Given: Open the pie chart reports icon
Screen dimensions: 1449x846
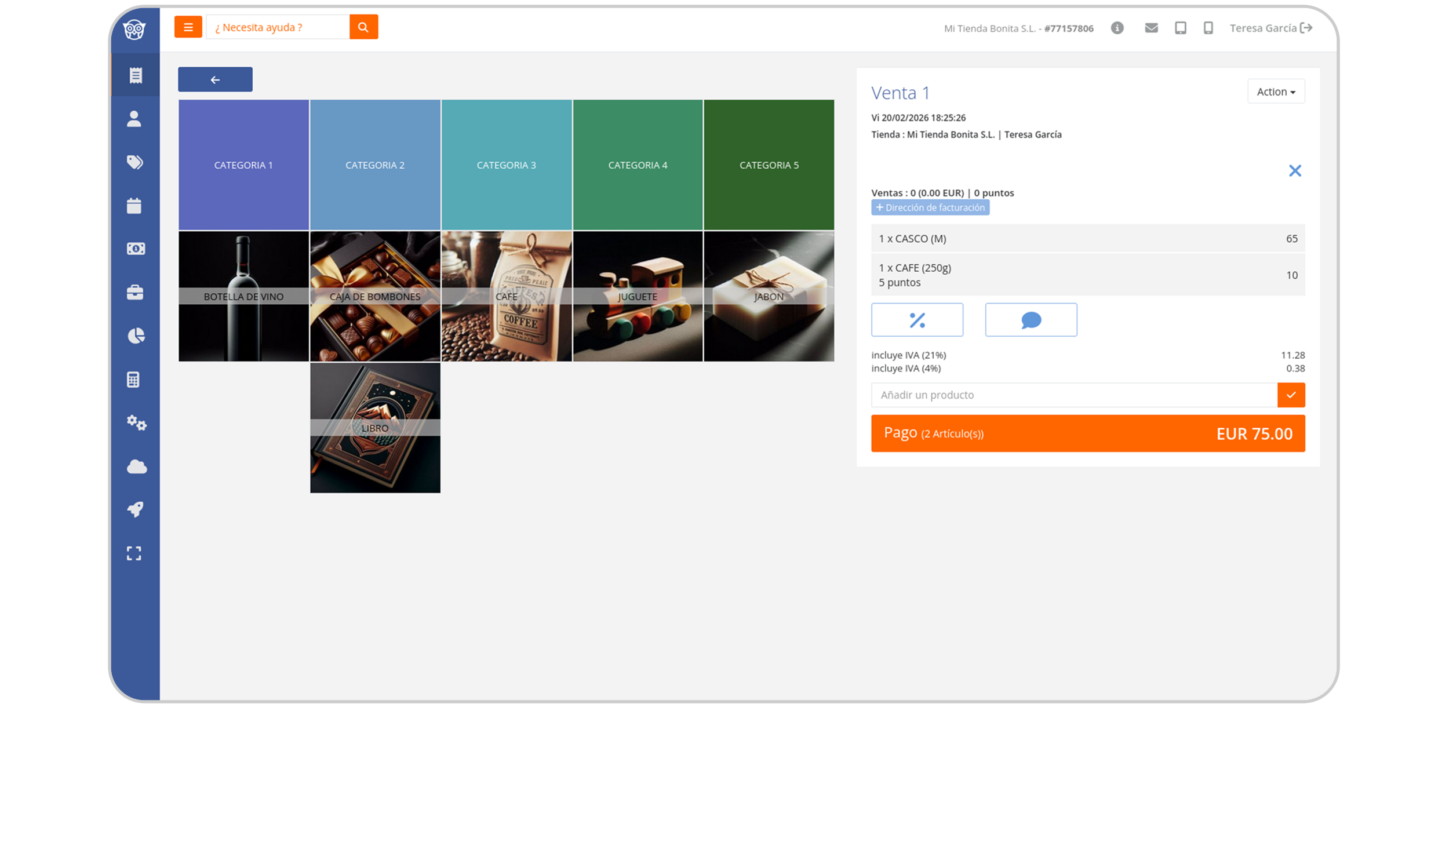Looking at the screenshot, I should pos(136,336).
